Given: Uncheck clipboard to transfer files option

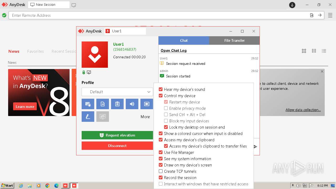Looking at the screenshot, I should pyautogui.click(x=166, y=146).
